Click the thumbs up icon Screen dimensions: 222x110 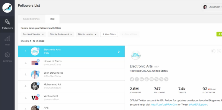pyautogui.click(x=213, y=51)
